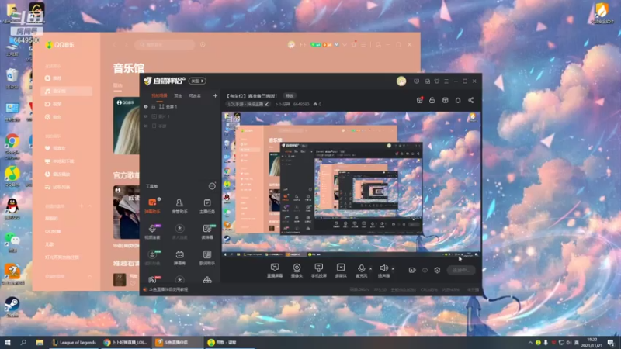Open the 弹幕秀 tool
The width and height of the screenshot is (621, 349).
[179, 257]
